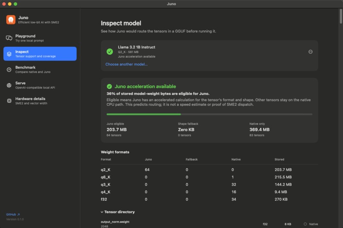Click the Zero KB shape fallback value
This screenshot has width=343, height=228.
point(186,129)
